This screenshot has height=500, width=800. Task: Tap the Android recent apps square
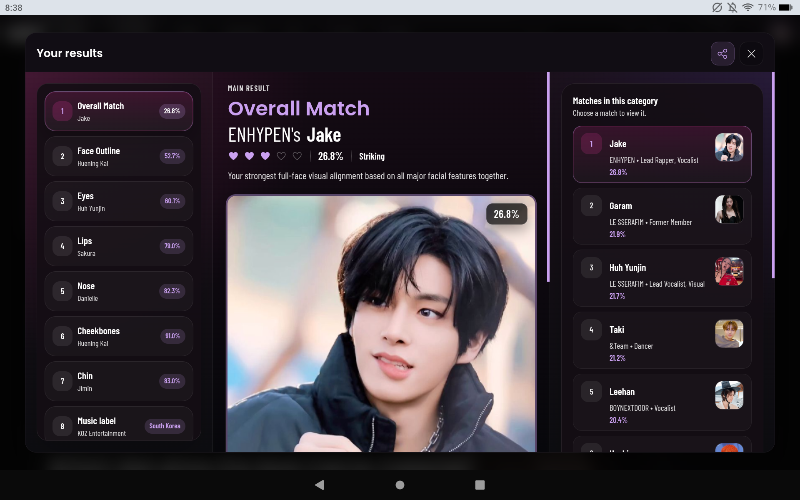[x=480, y=485]
